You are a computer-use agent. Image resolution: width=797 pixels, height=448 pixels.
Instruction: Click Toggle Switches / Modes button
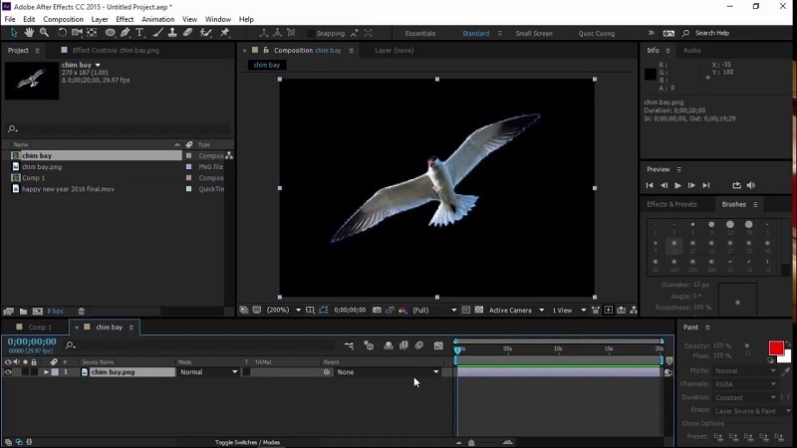click(x=247, y=442)
